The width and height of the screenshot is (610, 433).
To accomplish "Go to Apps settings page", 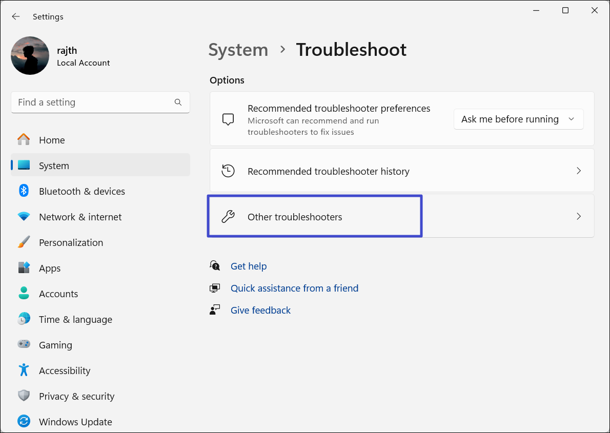I will click(50, 268).
